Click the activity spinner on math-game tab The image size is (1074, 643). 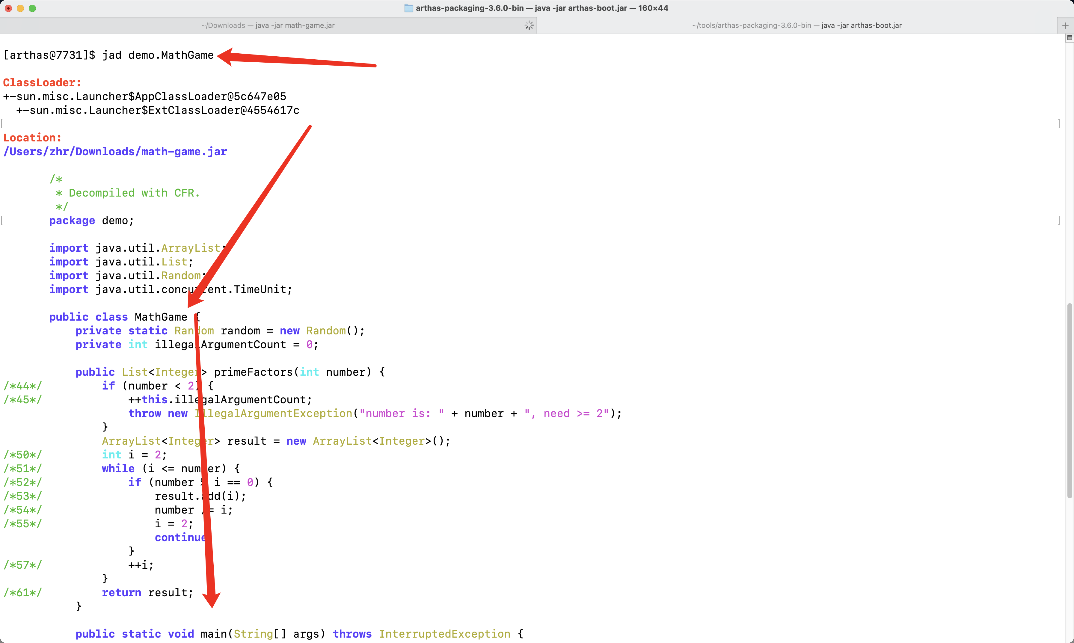pos(529,25)
